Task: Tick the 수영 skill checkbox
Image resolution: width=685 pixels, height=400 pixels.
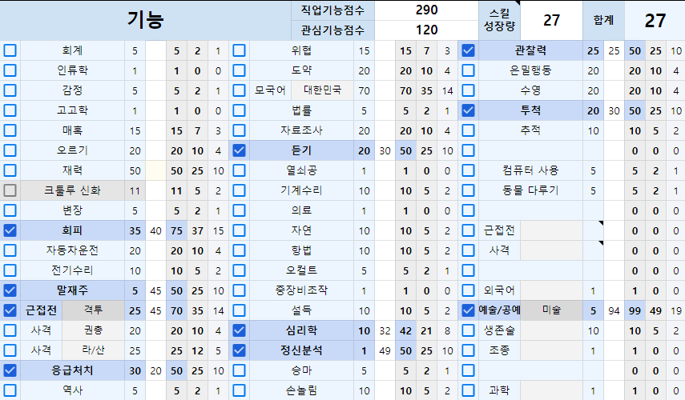Action: [x=469, y=90]
